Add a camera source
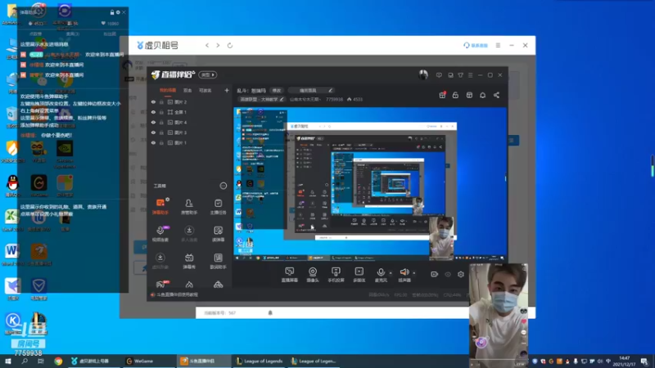Screen dimensions: 655x368 click(x=313, y=275)
